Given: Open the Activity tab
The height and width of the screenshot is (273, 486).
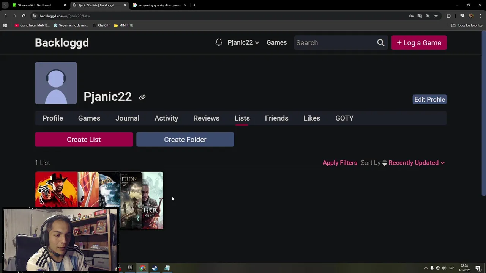Looking at the screenshot, I should pyautogui.click(x=166, y=118).
